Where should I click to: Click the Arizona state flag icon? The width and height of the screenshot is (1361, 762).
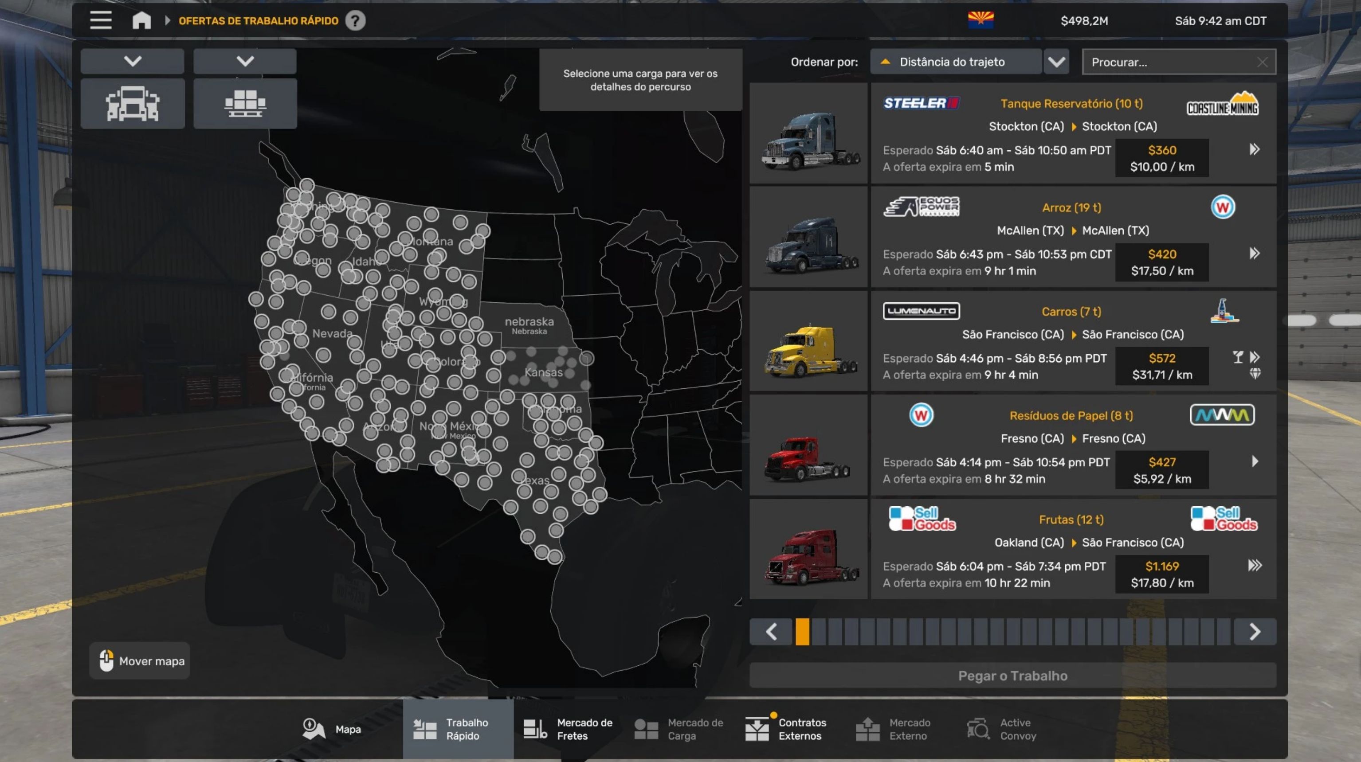pos(981,20)
